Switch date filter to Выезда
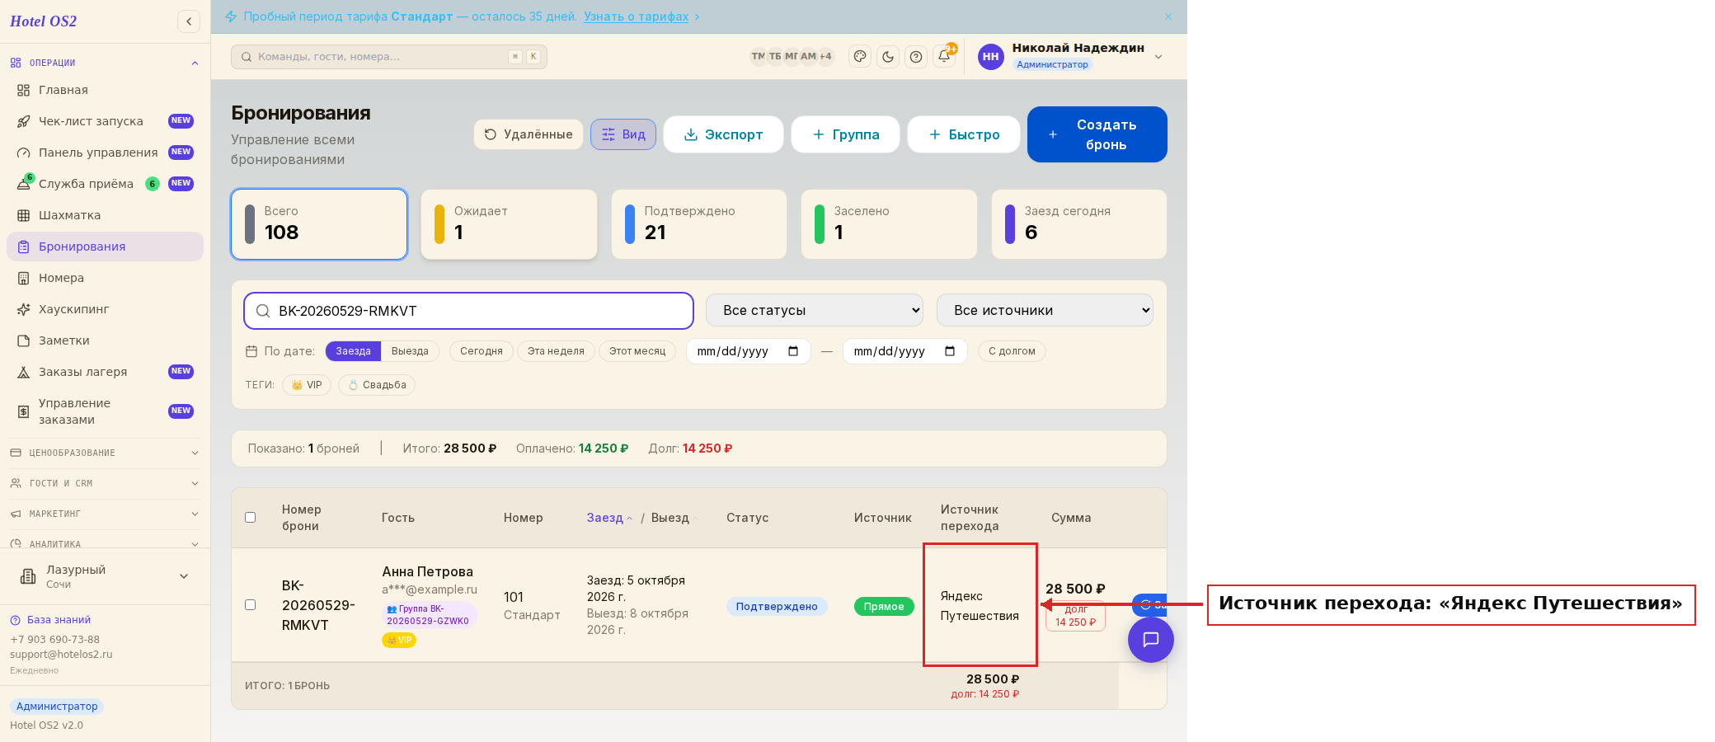 [x=410, y=351]
